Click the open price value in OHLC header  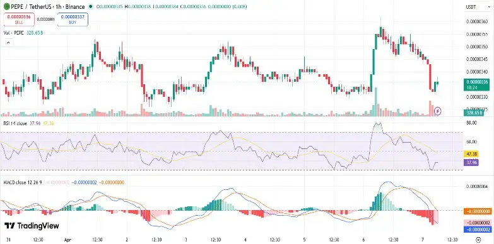tap(112, 6)
